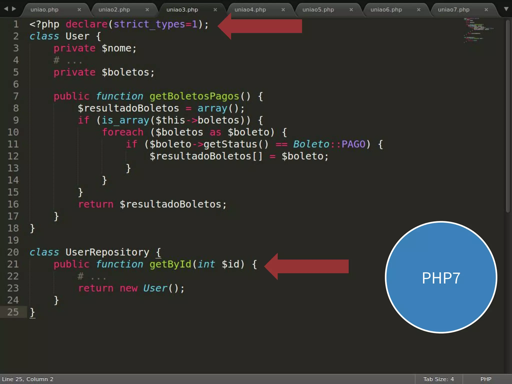Click return $resultadoBoletos on line 16

tap(152, 204)
